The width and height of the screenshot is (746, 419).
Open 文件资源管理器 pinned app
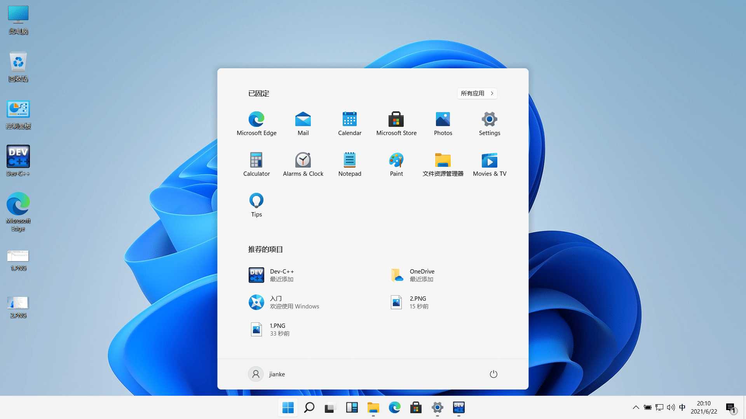[x=443, y=164]
